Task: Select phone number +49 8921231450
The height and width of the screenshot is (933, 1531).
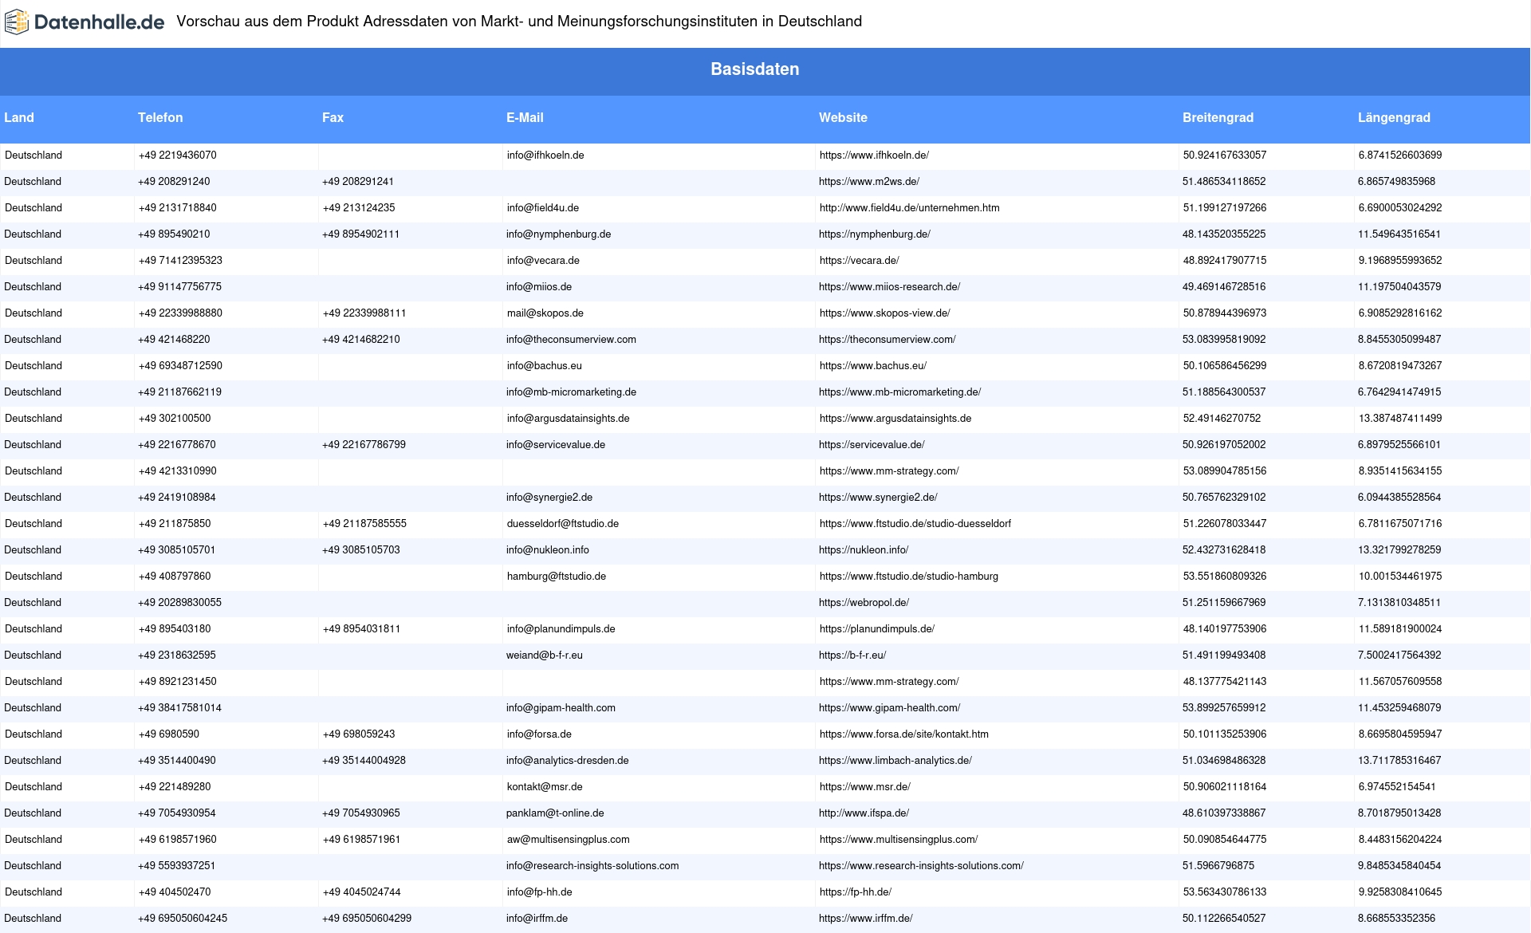Action: (178, 682)
